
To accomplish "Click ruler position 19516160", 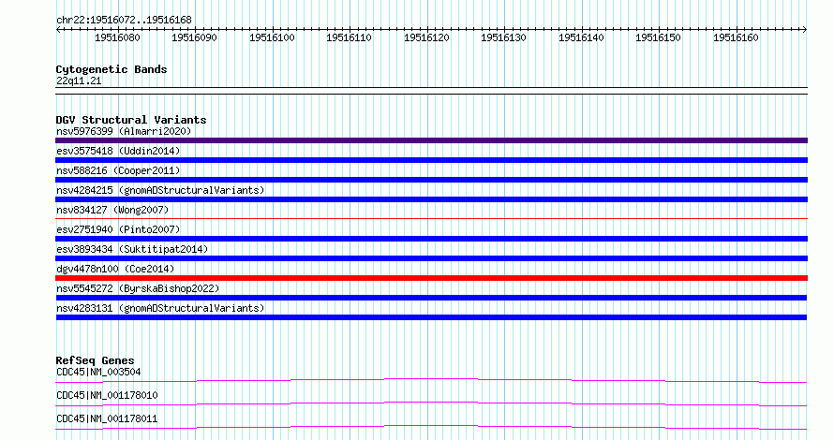I will tap(737, 37).
